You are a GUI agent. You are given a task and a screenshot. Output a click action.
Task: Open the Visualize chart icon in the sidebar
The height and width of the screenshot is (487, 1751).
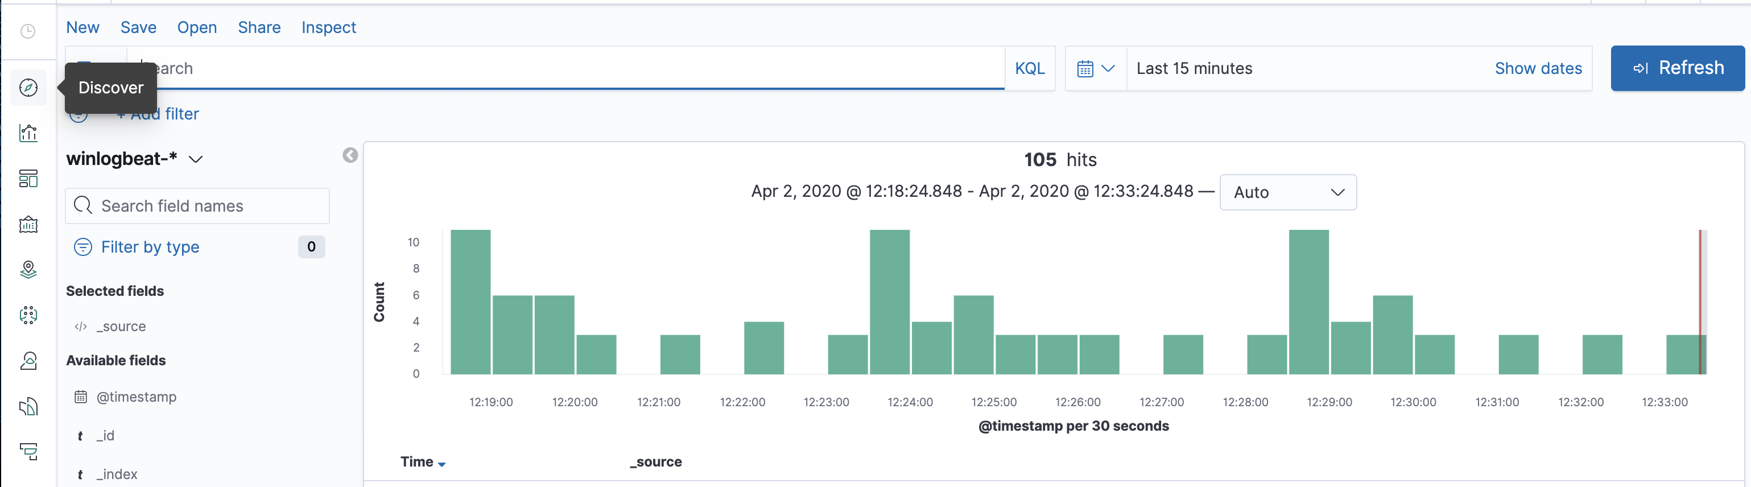click(x=28, y=133)
